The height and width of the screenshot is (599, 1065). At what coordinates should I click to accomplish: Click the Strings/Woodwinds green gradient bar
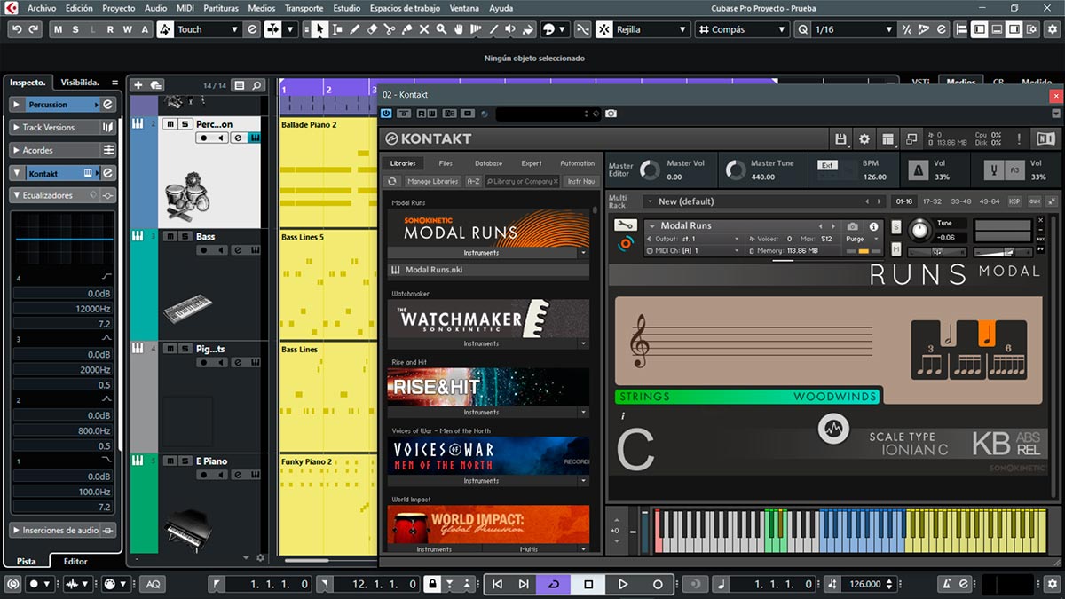(x=747, y=397)
